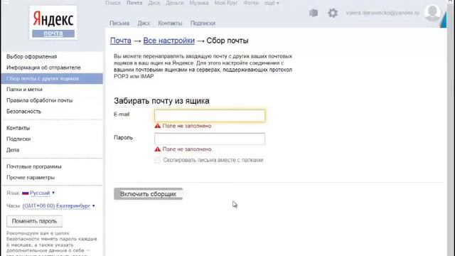Expand the Русский language dropdown
This screenshot has height=256, width=455.
pyautogui.click(x=43, y=193)
